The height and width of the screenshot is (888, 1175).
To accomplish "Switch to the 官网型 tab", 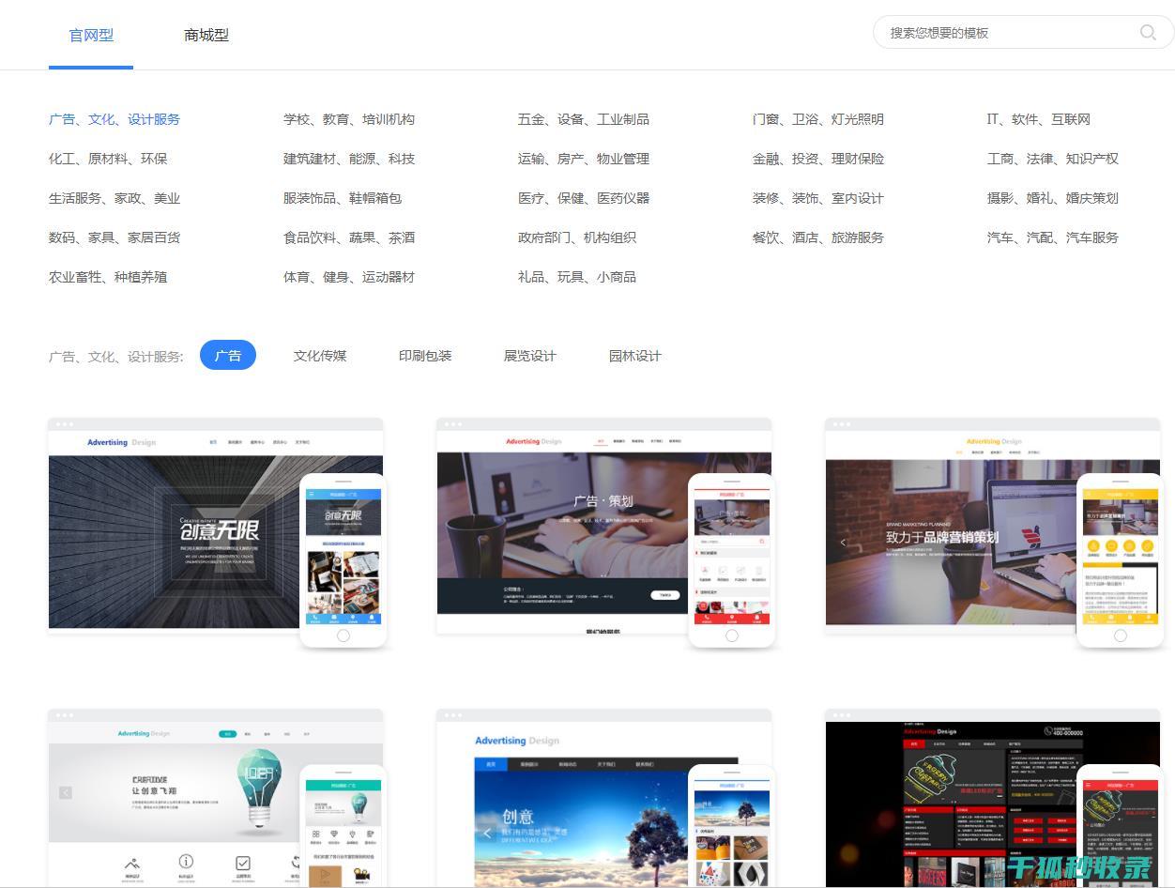I will (x=91, y=36).
